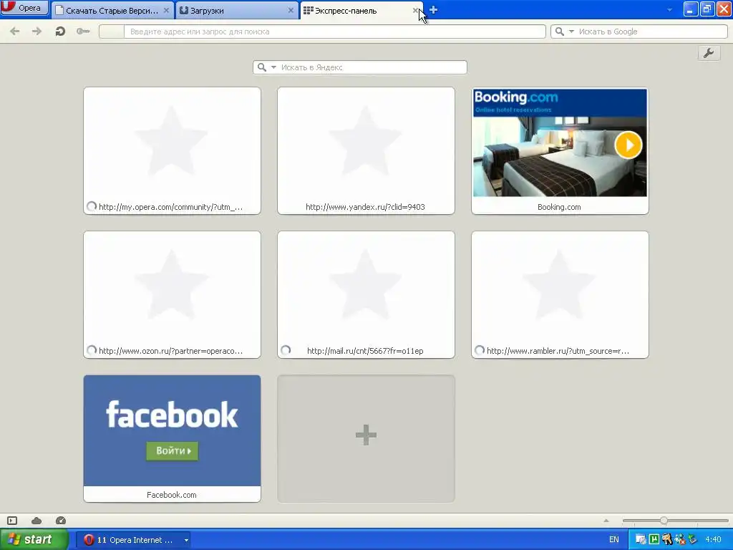Click the password manager key icon

click(x=83, y=32)
